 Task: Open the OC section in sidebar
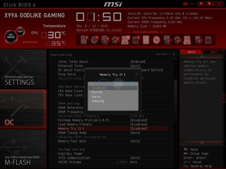tap(23, 109)
